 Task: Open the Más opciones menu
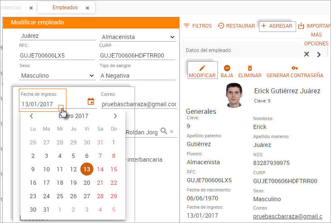click(316, 39)
